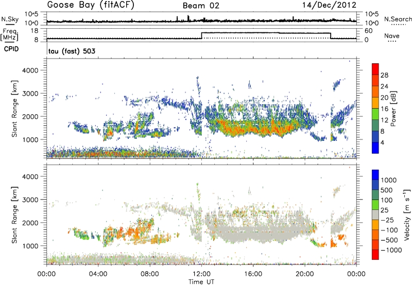Click the date 14/Dec/2012
Image resolution: width=412 pixels, height=285 pixels.
pos(330,5)
